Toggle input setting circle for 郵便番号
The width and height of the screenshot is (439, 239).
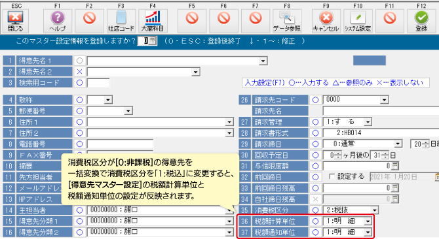click(x=79, y=111)
